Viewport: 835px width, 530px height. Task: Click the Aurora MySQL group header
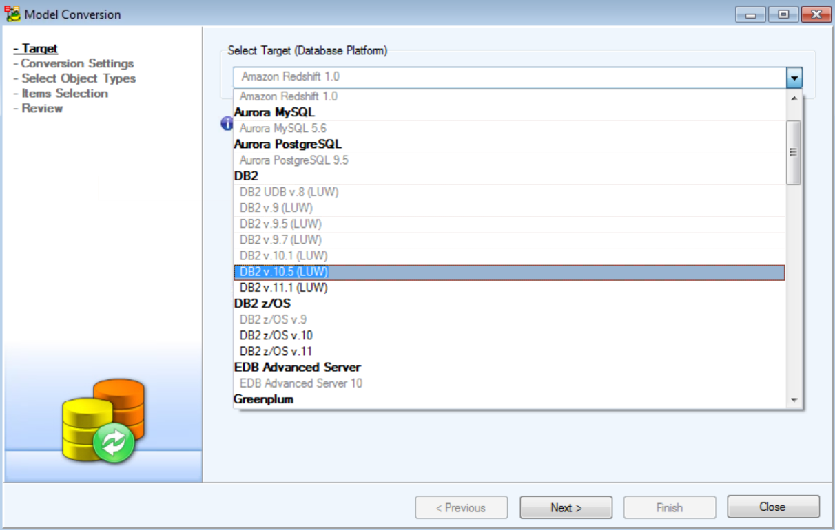point(510,112)
